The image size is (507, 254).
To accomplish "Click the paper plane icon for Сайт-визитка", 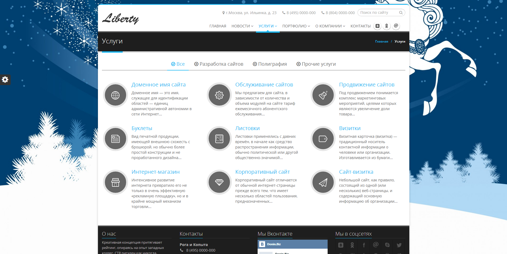I will pyautogui.click(x=323, y=182).
